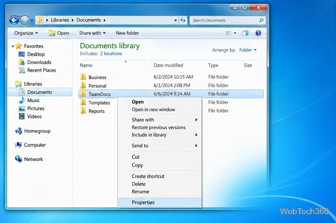The width and height of the screenshot is (336, 223).
Task: Collapse the Favorites tree section
Action: click(x=13, y=46)
